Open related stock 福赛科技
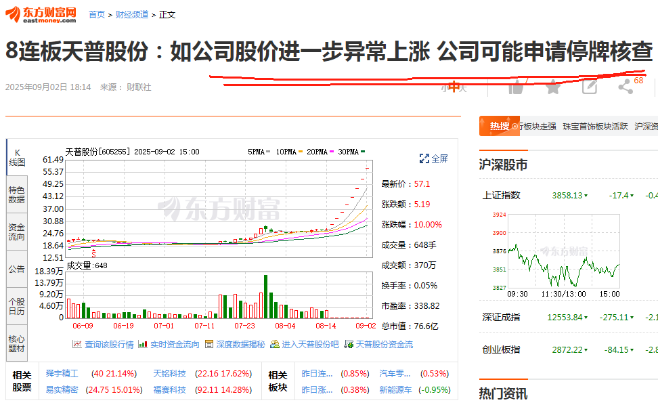The width and height of the screenshot is (658, 409). (169, 389)
